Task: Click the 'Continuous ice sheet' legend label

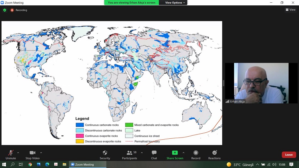Action: tap(147, 136)
